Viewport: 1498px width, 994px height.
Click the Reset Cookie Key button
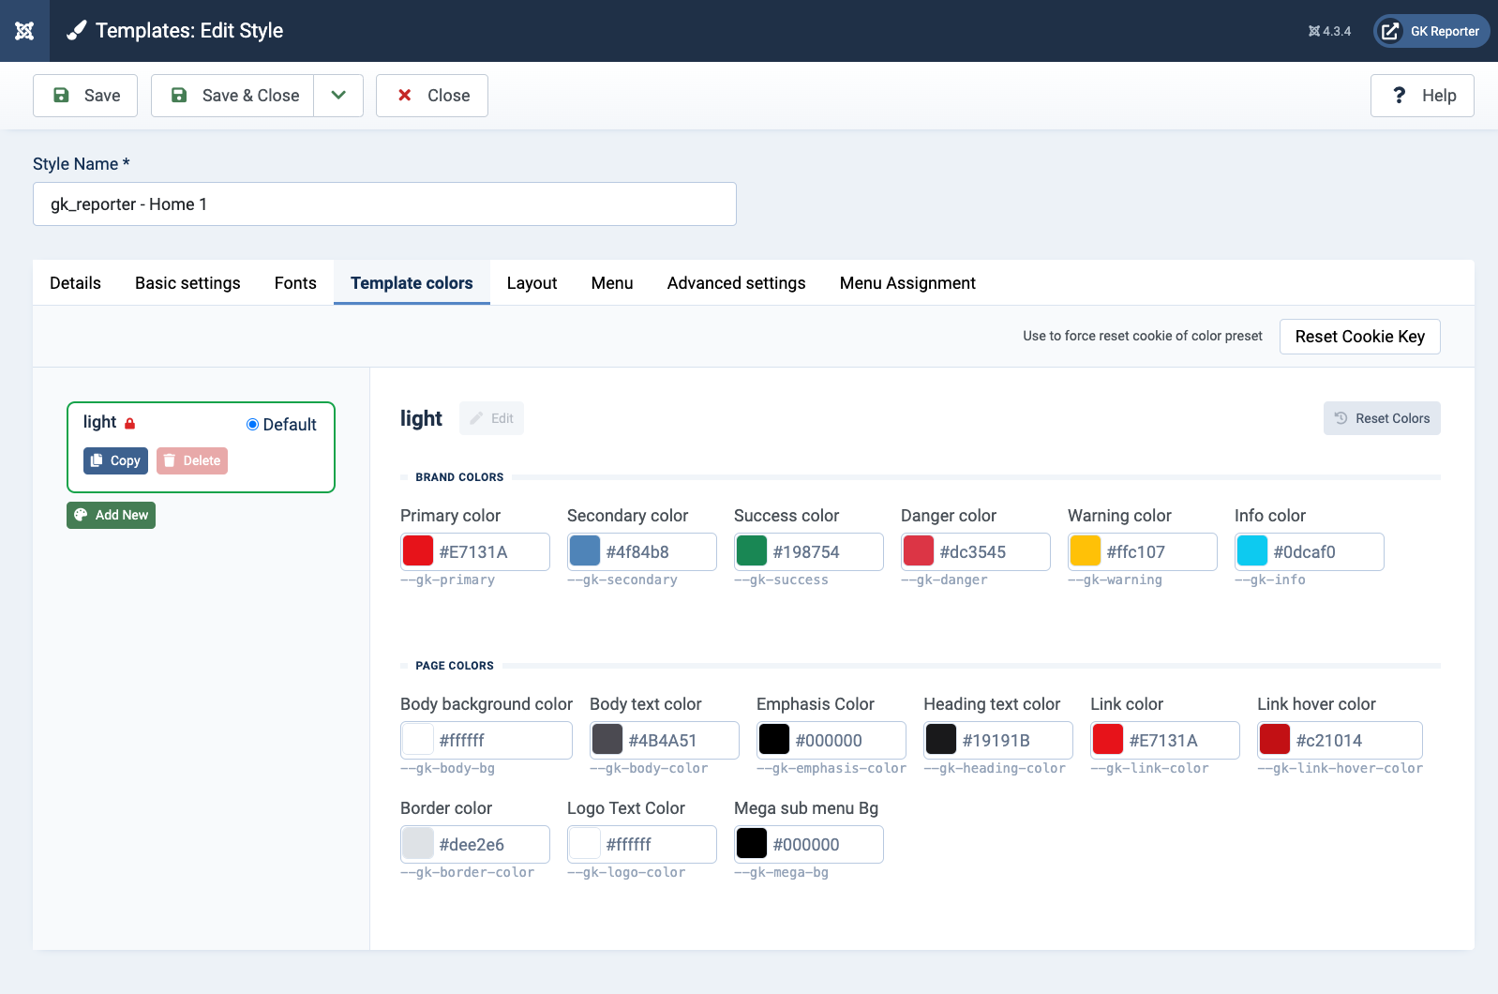click(x=1359, y=337)
